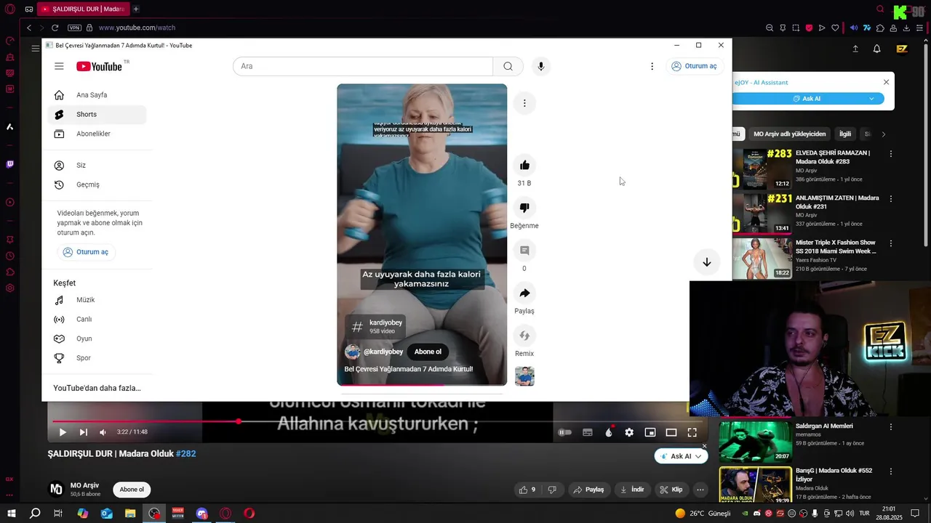Open video player settings gear
Screen dimensions: 931x523
[629, 432]
